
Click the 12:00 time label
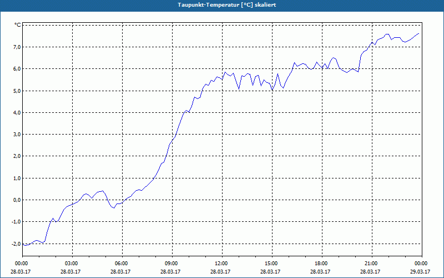tap(221, 264)
